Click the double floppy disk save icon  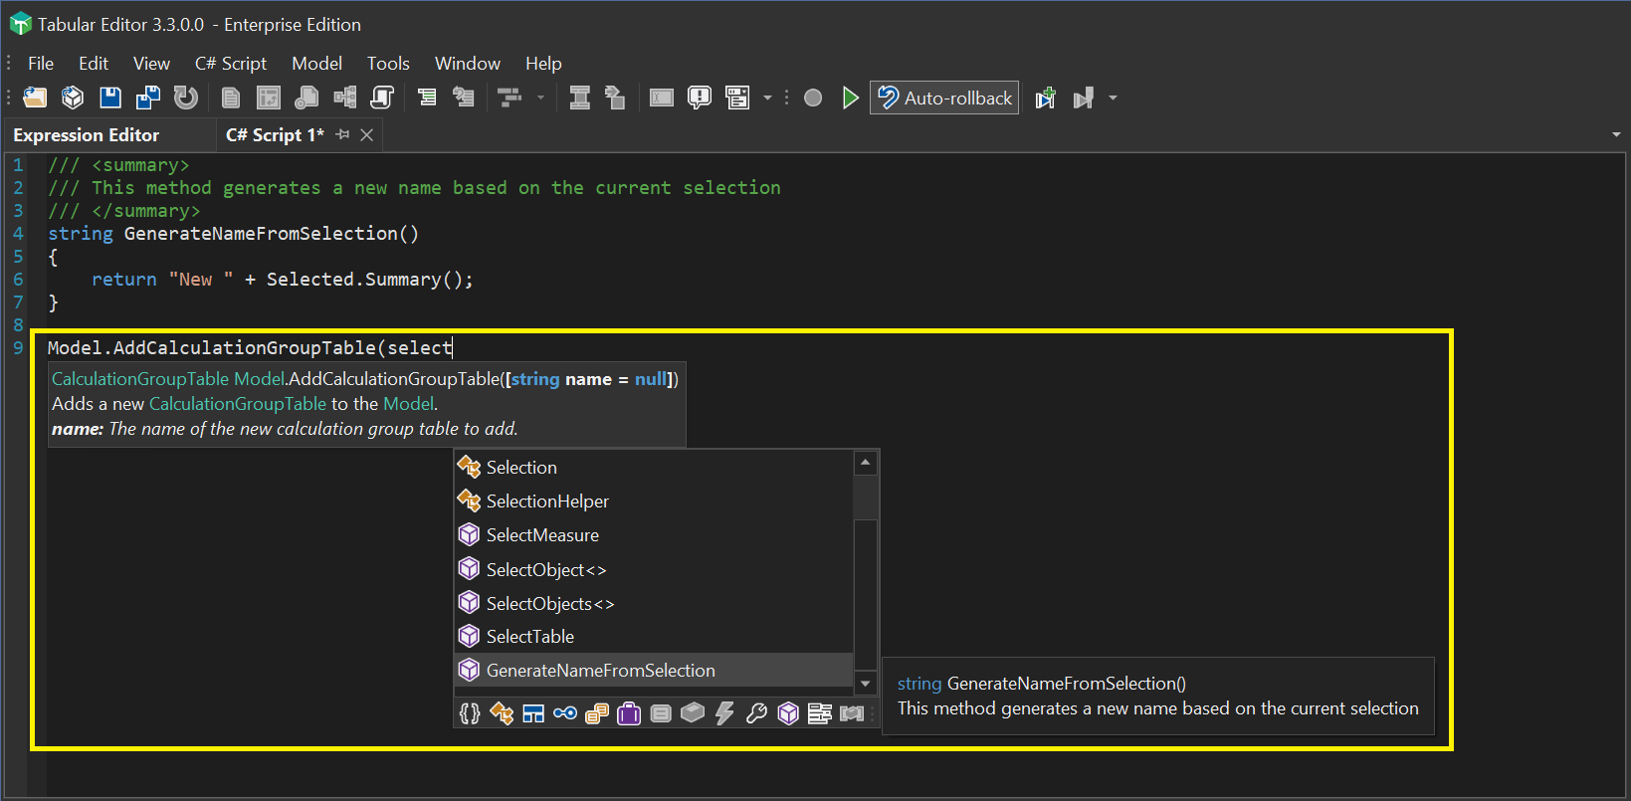click(148, 98)
